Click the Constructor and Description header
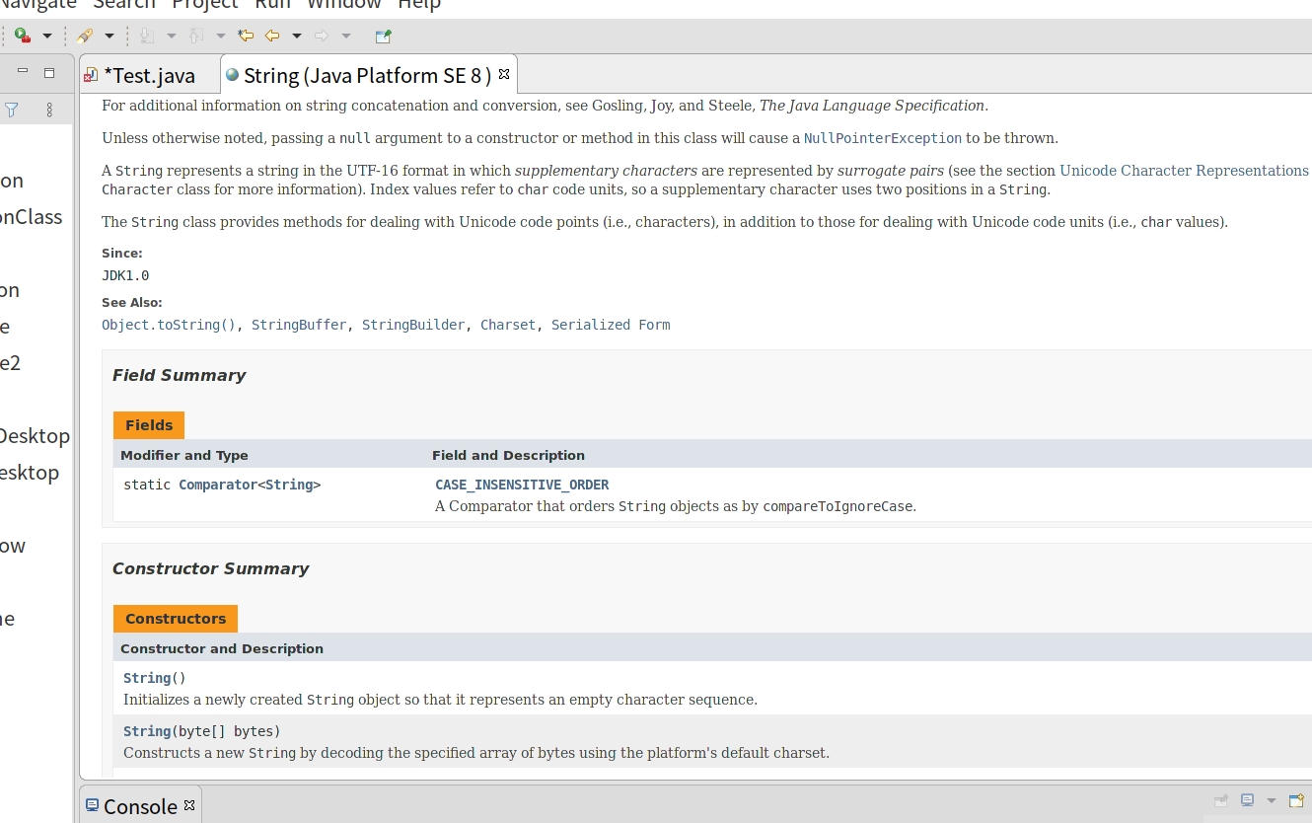The width and height of the screenshot is (1312, 823). [x=222, y=648]
